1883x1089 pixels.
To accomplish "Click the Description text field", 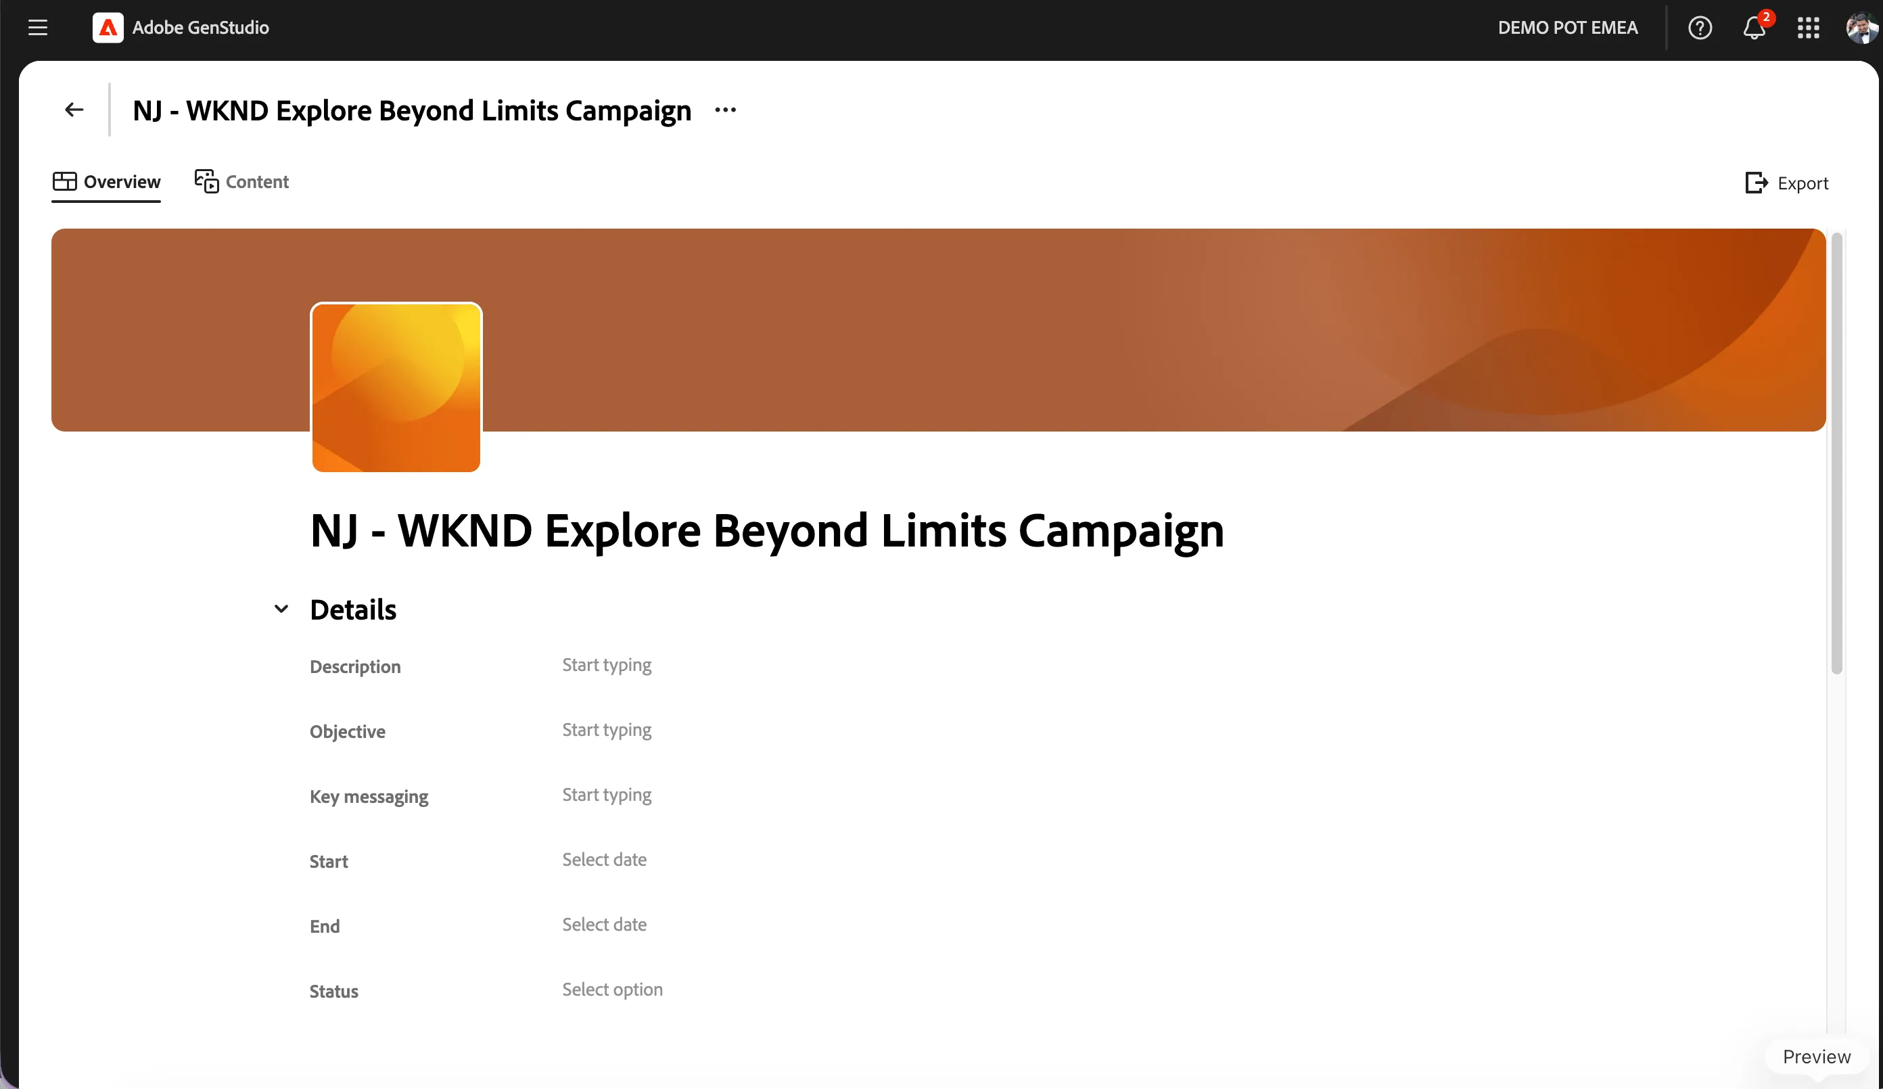I will [607, 665].
